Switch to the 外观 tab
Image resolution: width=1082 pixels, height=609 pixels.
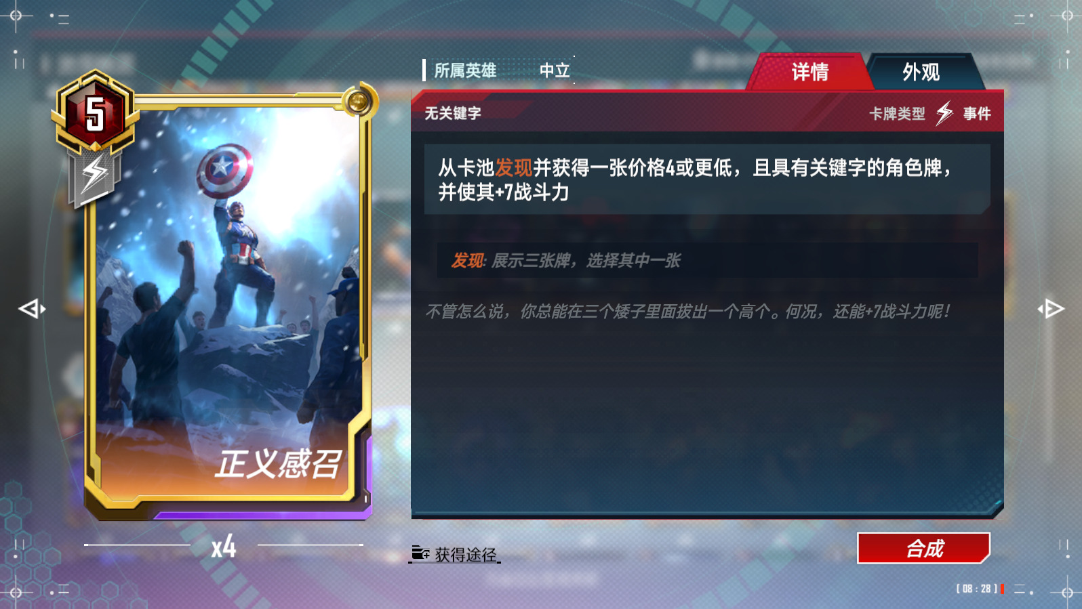[x=921, y=72]
